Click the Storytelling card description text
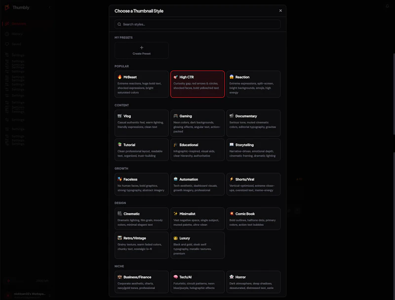 252,154
